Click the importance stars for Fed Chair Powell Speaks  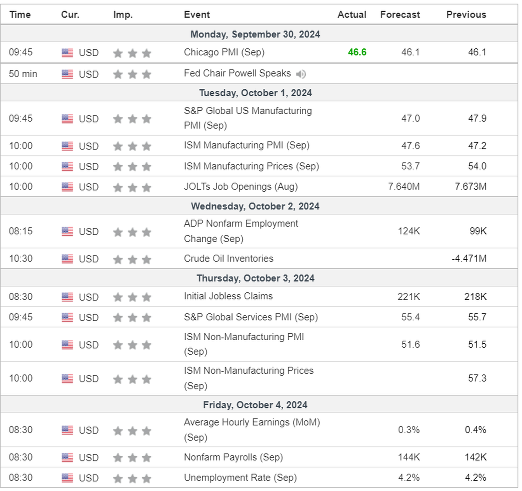[x=132, y=74]
